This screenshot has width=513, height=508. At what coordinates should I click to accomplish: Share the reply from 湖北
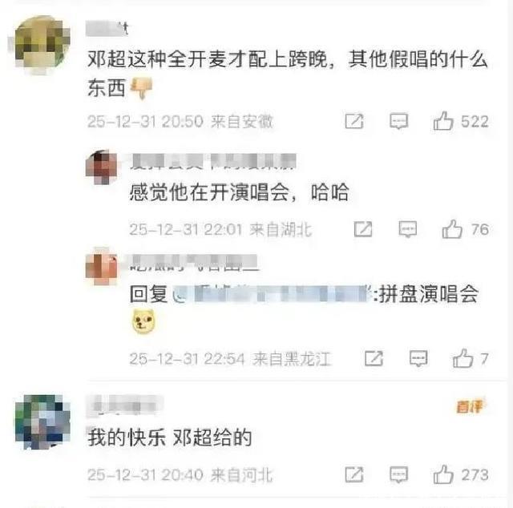click(363, 229)
